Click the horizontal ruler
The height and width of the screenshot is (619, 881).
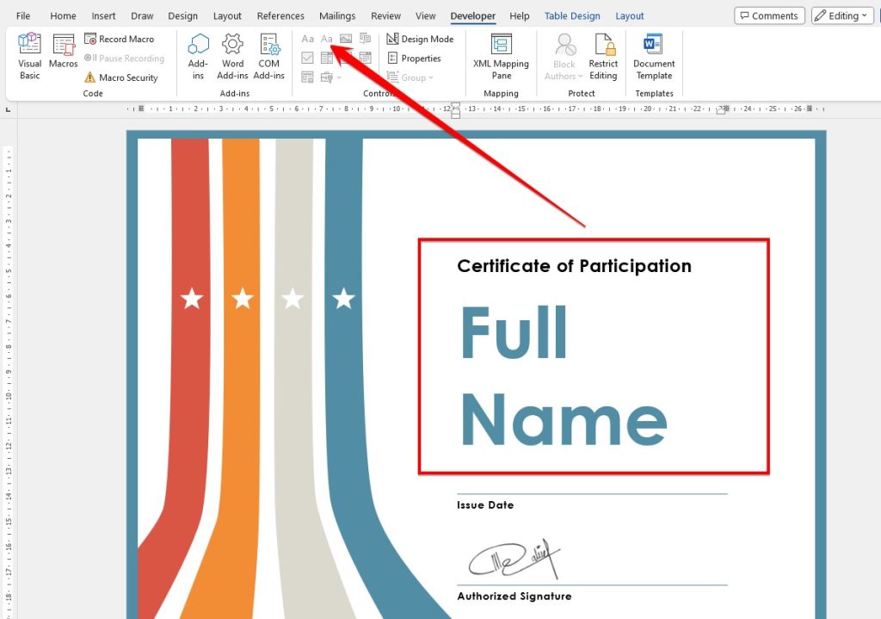[x=477, y=109]
